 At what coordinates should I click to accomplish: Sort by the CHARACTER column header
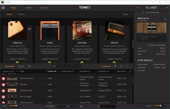tap(52, 71)
